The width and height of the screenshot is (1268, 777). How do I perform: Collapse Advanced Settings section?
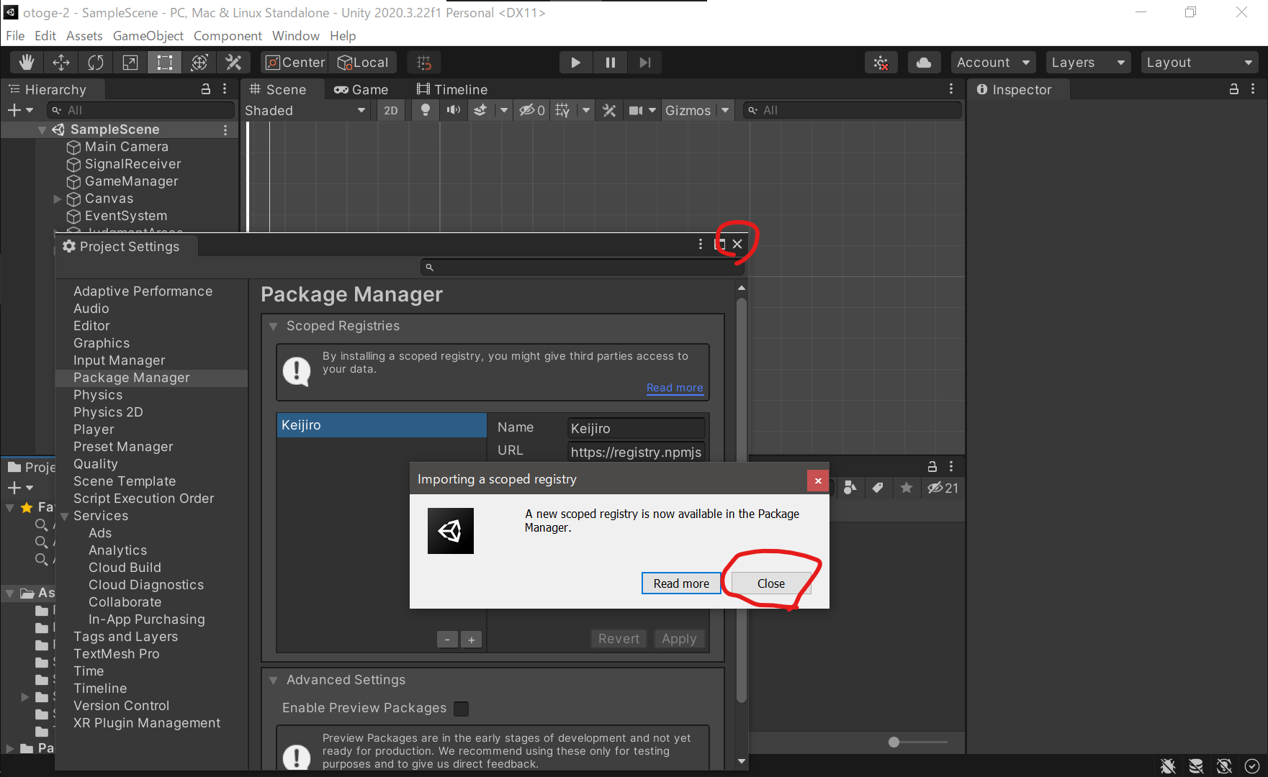point(274,681)
